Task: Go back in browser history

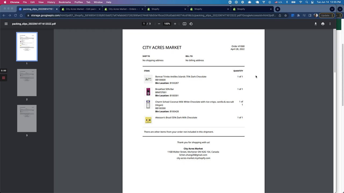Action: tap(4, 16)
